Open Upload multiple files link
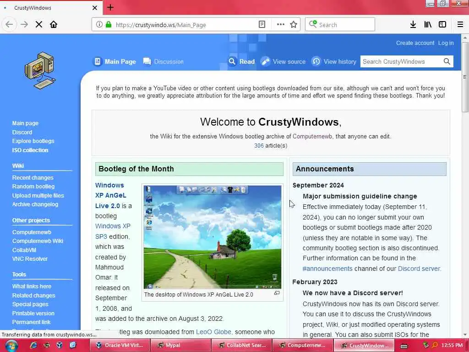This screenshot has width=469, height=352. pos(38,196)
